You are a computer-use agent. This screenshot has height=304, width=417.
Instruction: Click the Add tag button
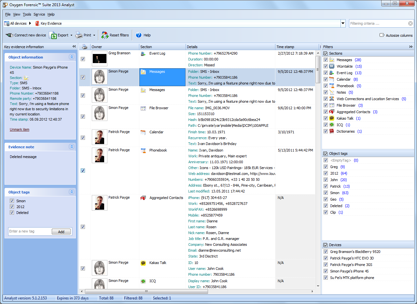pos(61,232)
